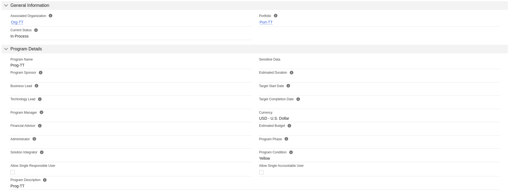The width and height of the screenshot is (509, 192).
Task: Tick the Allow Single Accountable User checkbox
Action: [261, 172]
